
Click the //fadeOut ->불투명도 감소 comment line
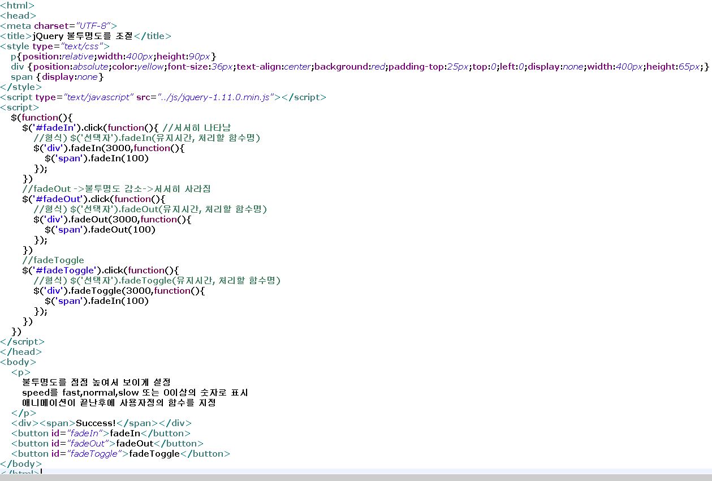click(116, 188)
